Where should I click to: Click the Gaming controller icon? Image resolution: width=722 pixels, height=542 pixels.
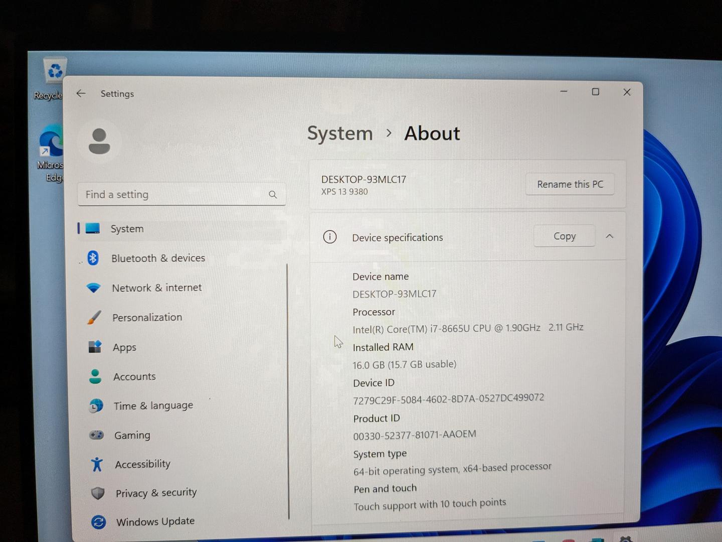(x=96, y=435)
